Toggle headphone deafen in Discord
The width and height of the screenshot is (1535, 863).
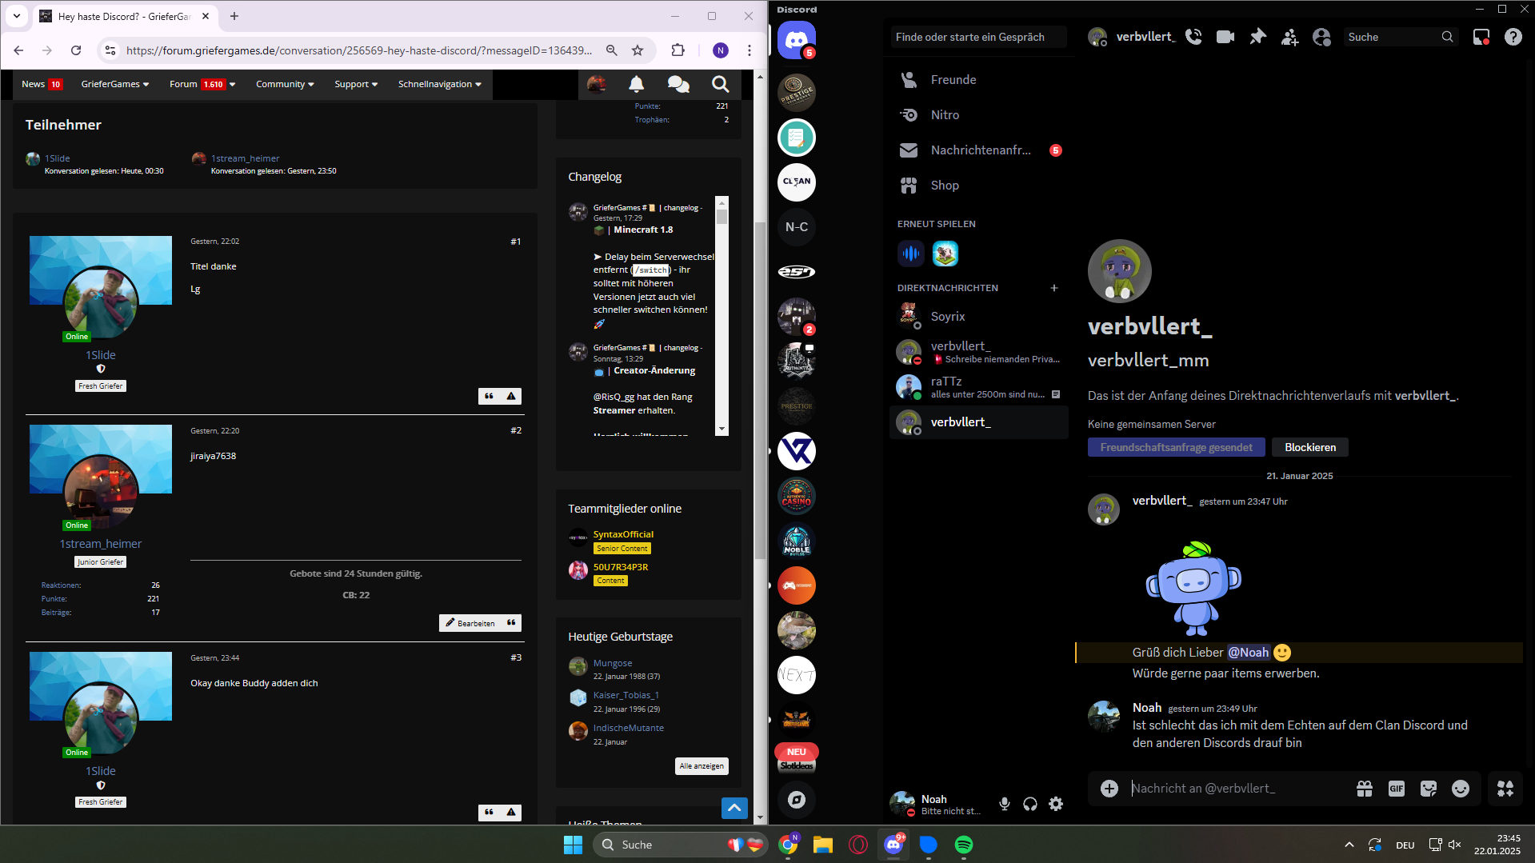click(x=1030, y=804)
